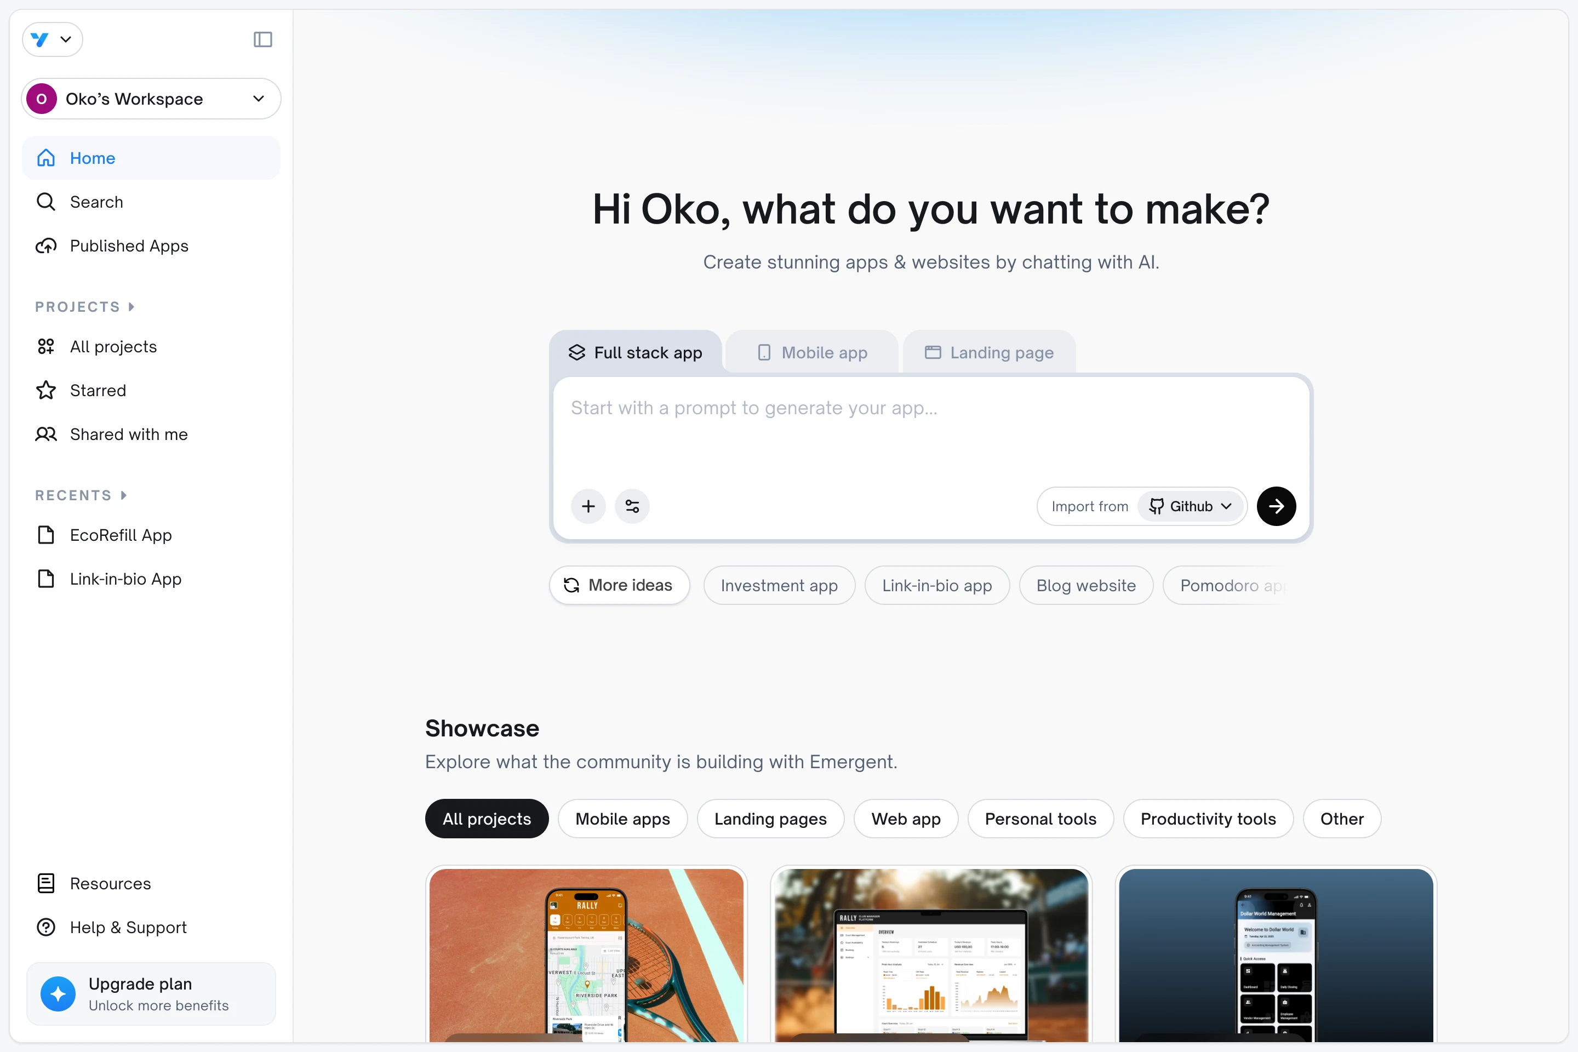This screenshot has width=1578, height=1052.
Task: Collapse the sidebar panel icon
Action: point(262,39)
